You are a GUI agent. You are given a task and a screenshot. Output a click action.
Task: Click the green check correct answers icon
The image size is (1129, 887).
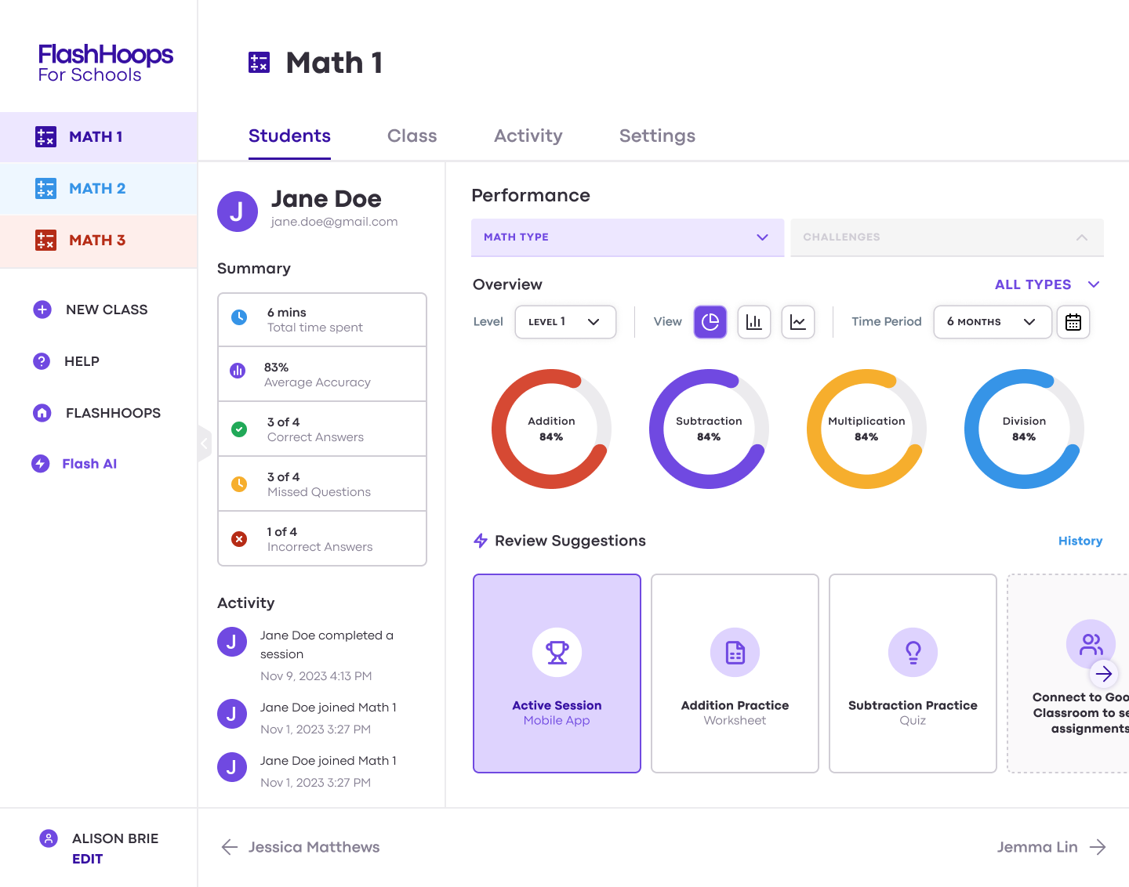239,429
